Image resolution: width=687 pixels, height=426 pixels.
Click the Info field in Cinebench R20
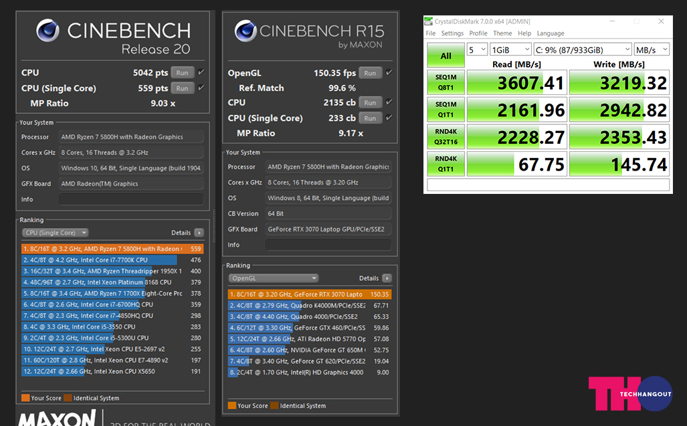click(131, 199)
